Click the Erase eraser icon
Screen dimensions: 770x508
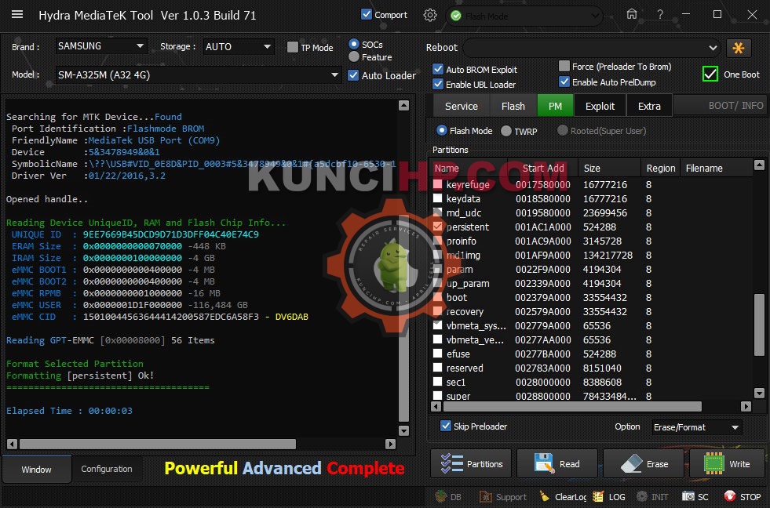click(631, 463)
